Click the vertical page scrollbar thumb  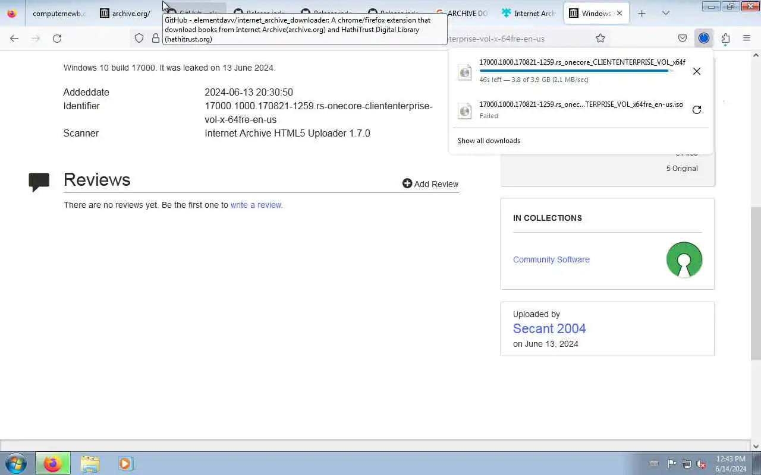[756, 283]
